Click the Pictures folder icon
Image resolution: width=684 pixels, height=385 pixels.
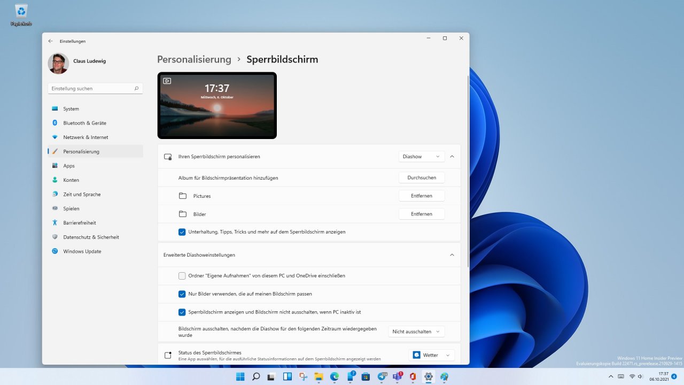pyautogui.click(x=183, y=196)
